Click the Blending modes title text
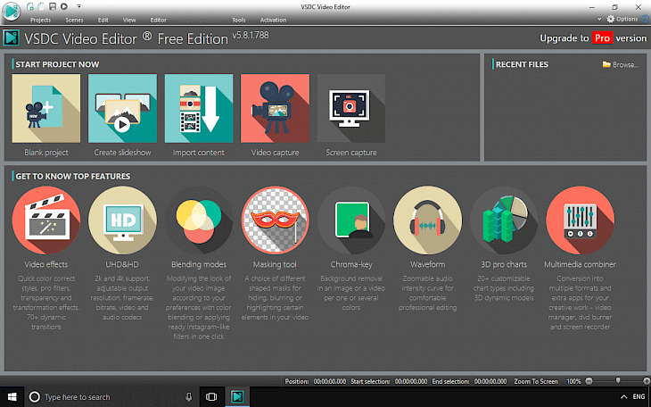Image resolution: width=651 pixels, height=407 pixels. [x=199, y=264]
